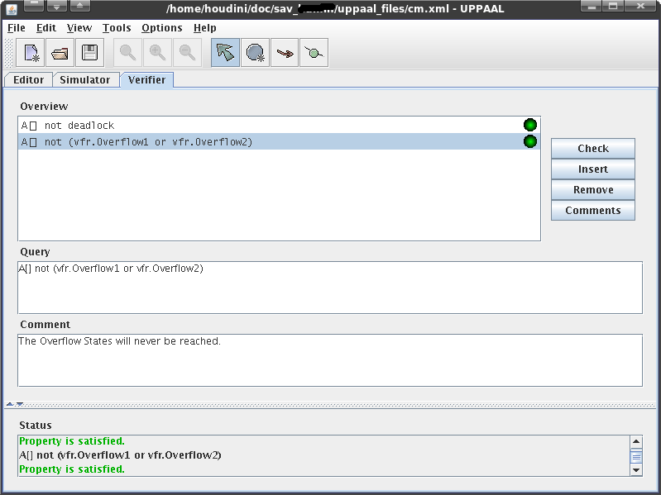The width and height of the screenshot is (661, 495).
Task: Open the File menu
Action: 17,28
